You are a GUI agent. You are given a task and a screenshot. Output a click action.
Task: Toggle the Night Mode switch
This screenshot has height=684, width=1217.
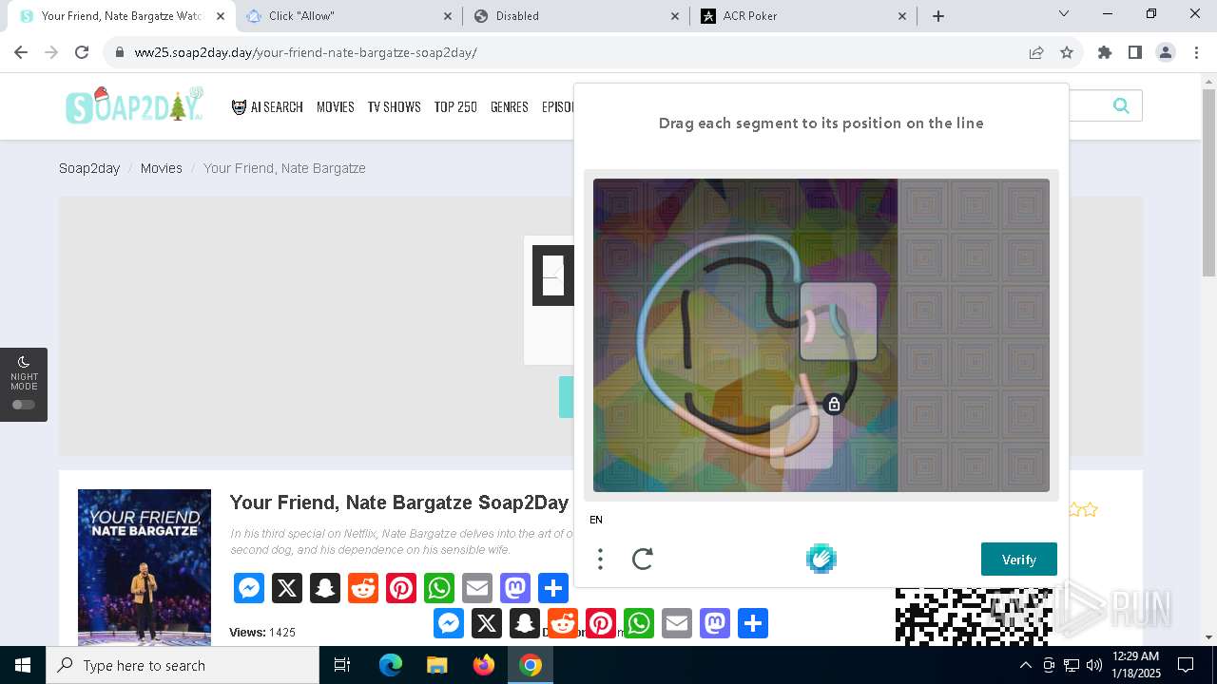click(24, 405)
